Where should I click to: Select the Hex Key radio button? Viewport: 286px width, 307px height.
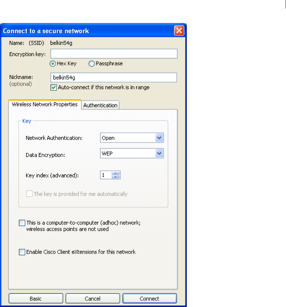(x=53, y=64)
